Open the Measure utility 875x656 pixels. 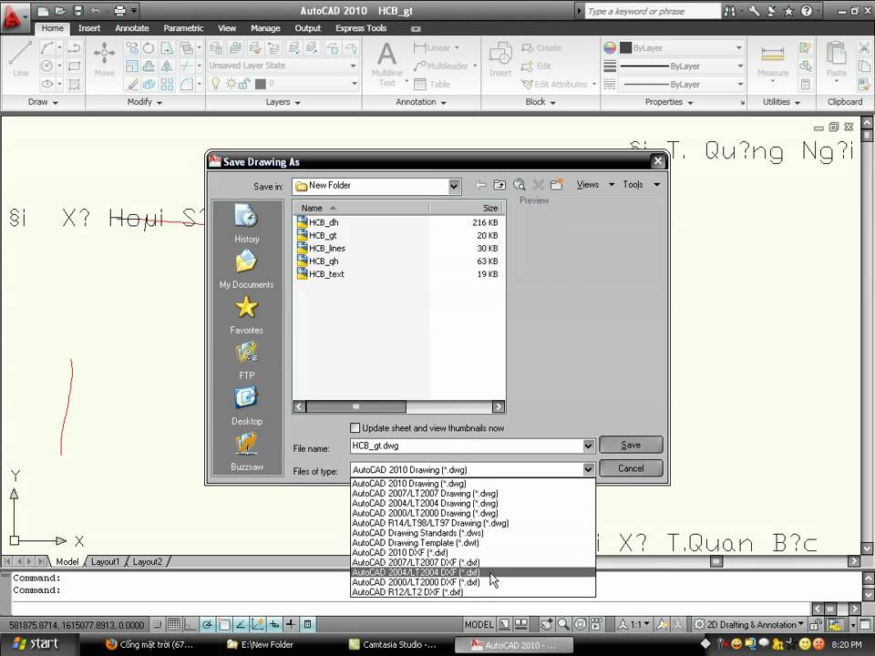[773, 60]
